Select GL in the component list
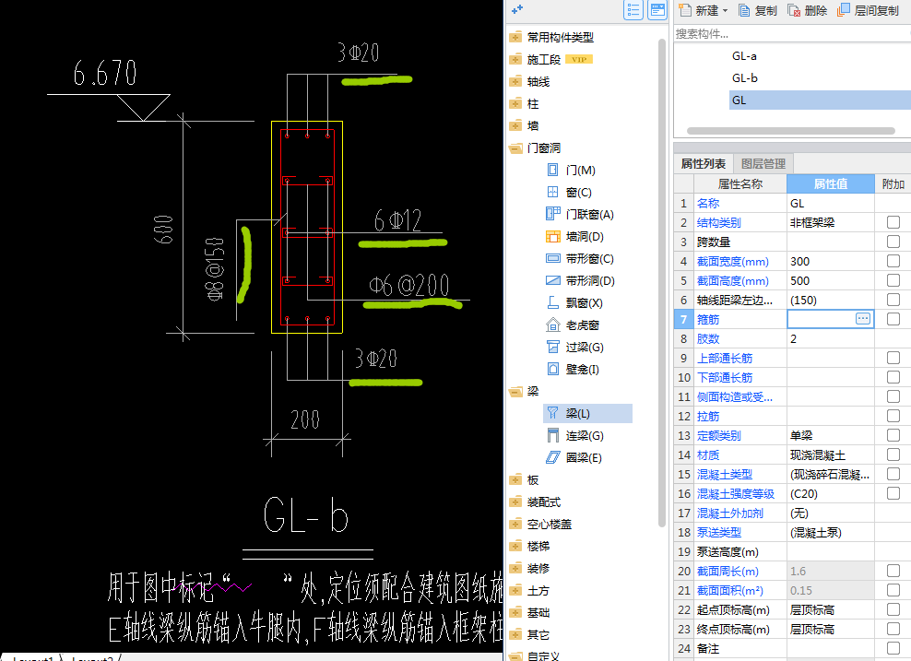The height and width of the screenshot is (661, 911). pyautogui.click(x=820, y=100)
